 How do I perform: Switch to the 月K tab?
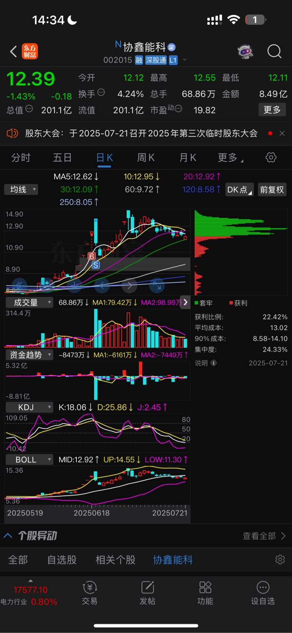pyautogui.click(x=188, y=158)
